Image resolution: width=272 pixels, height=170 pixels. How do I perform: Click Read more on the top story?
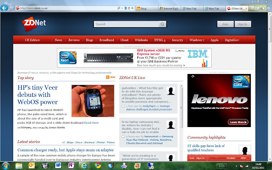pos(91,123)
